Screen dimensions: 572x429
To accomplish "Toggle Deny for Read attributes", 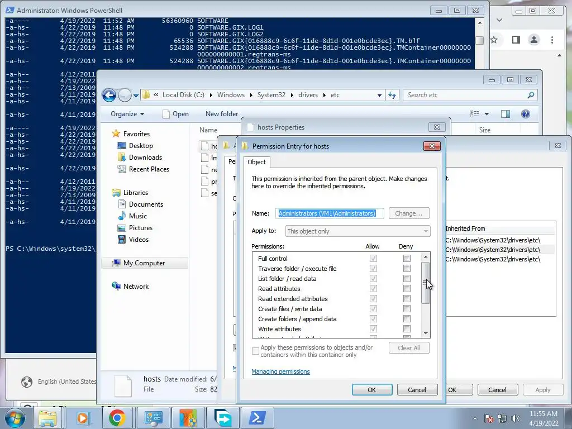I will tap(407, 289).
